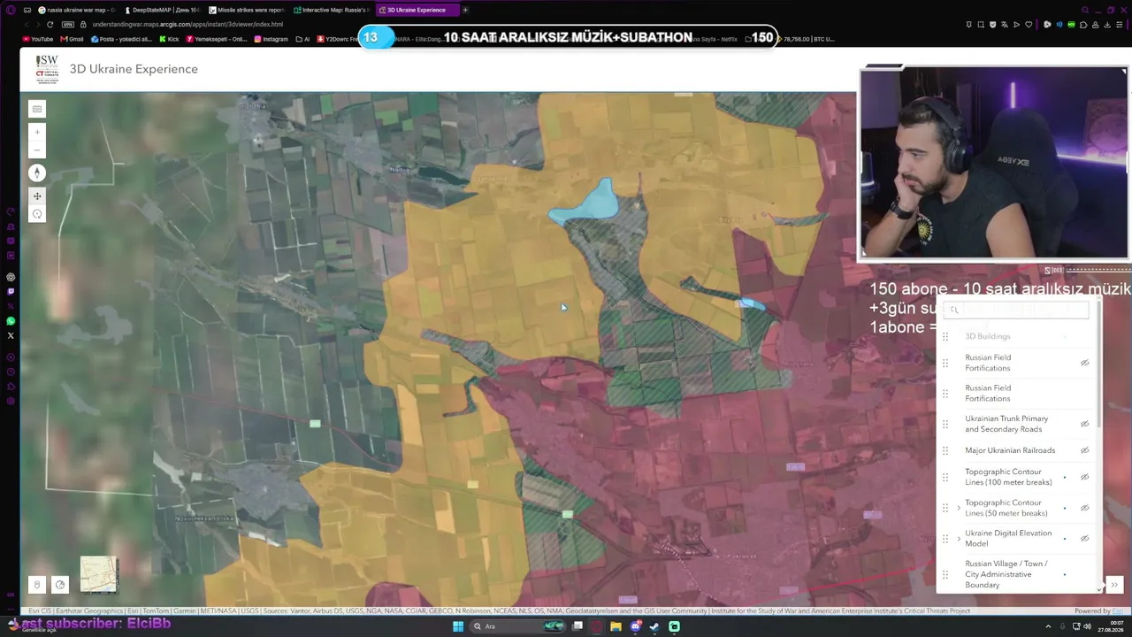Viewport: 1132px width, 637px height.
Task: Open the Kick bookmark
Action: pos(169,39)
